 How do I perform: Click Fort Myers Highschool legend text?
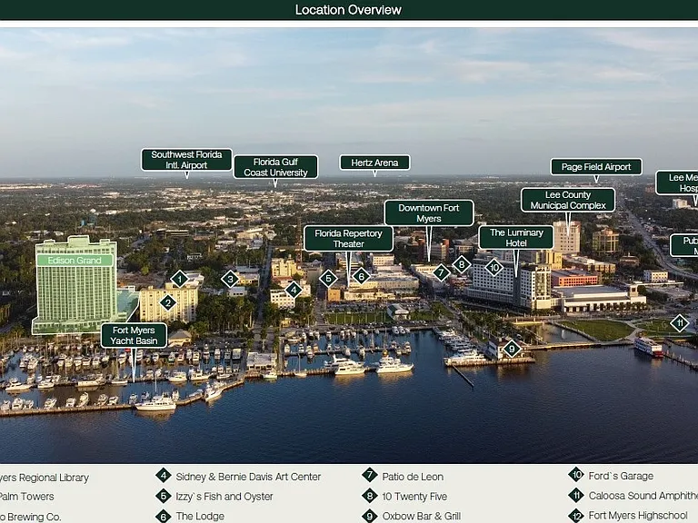coord(638,516)
